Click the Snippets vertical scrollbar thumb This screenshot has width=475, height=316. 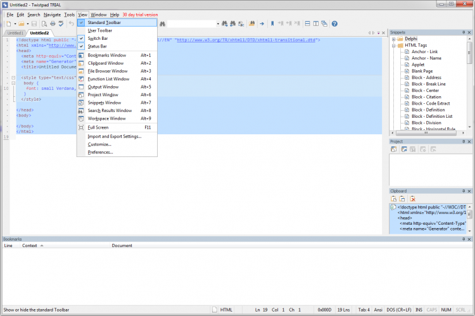[x=469, y=53]
